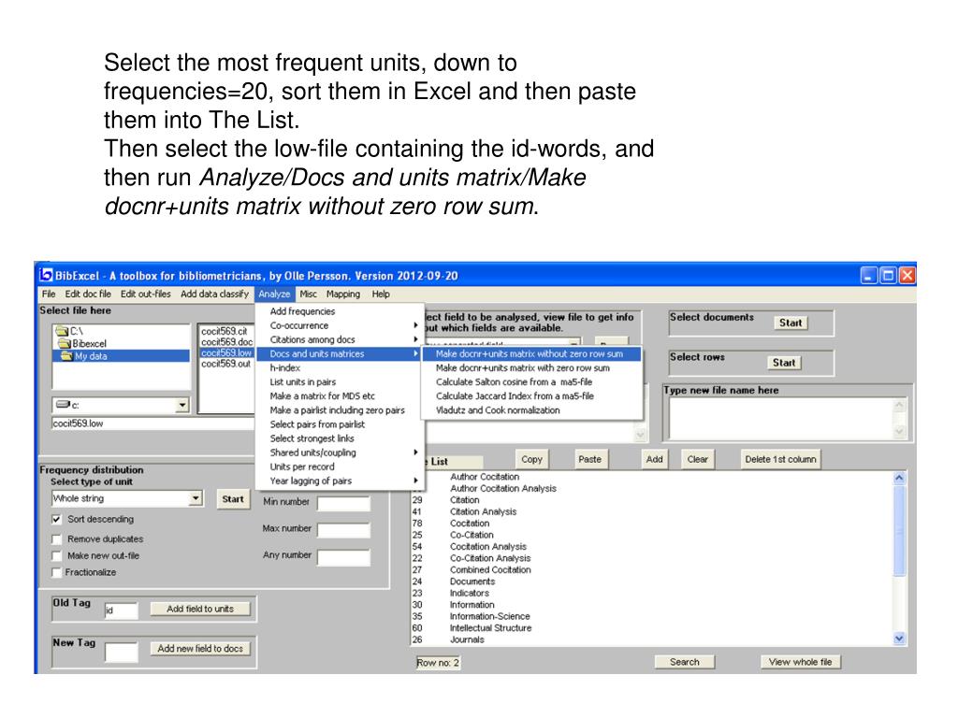Click the Clear button
This screenshot has width=958, height=718.
point(697,459)
